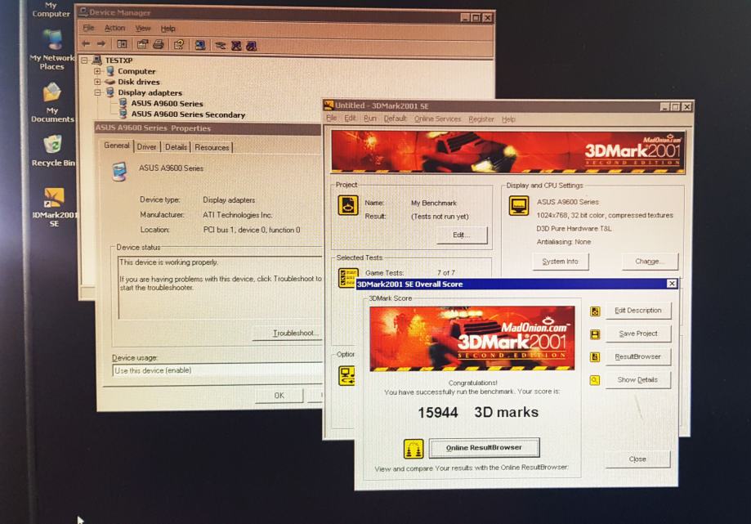The width and height of the screenshot is (751, 524).
Task: Select the 3DMark2001 SE desktop shortcut
Action: 54,207
